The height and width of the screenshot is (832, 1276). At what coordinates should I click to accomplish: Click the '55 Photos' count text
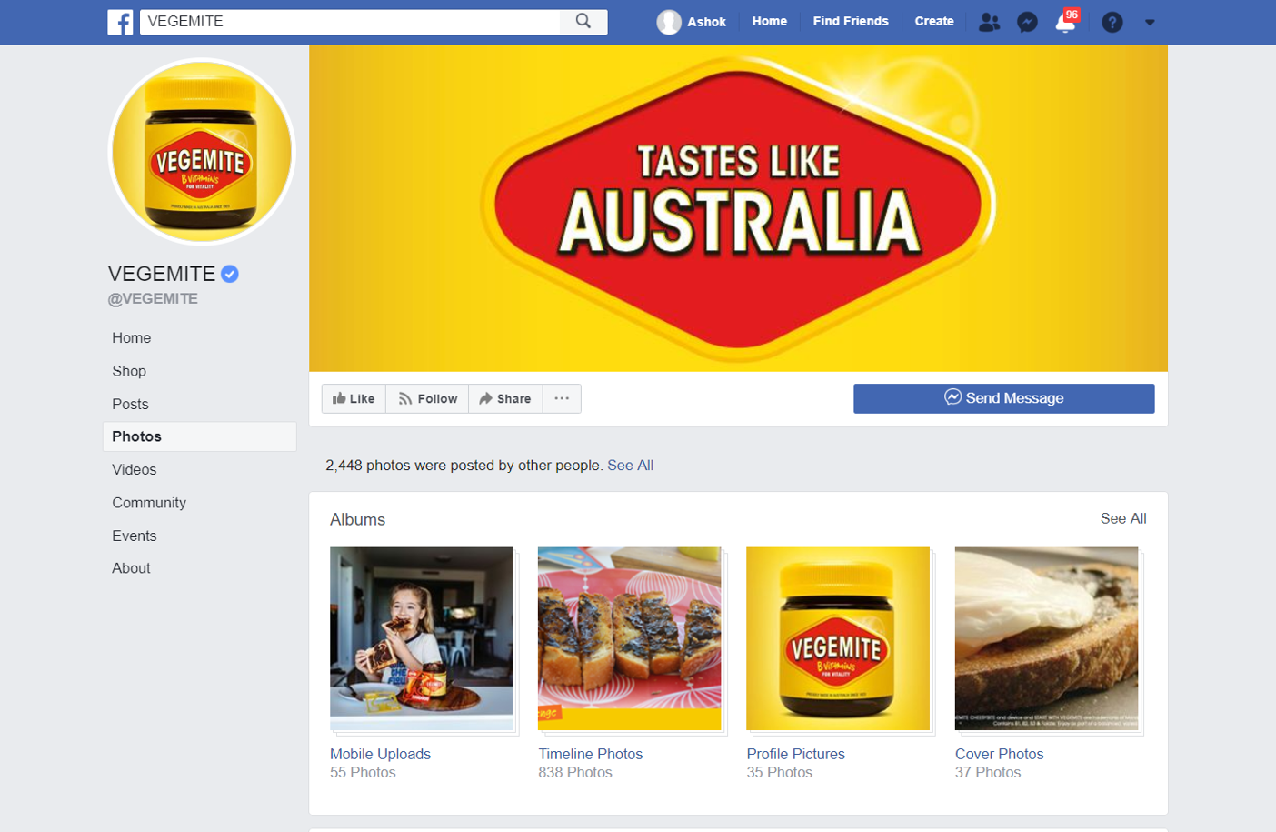(x=363, y=772)
